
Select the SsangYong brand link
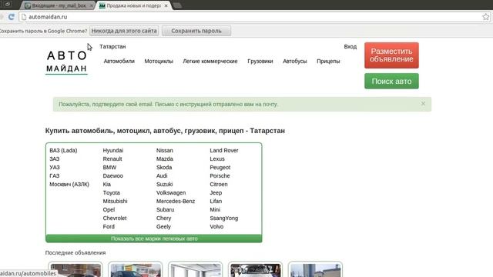pyautogui.click(x=224, y=219)
